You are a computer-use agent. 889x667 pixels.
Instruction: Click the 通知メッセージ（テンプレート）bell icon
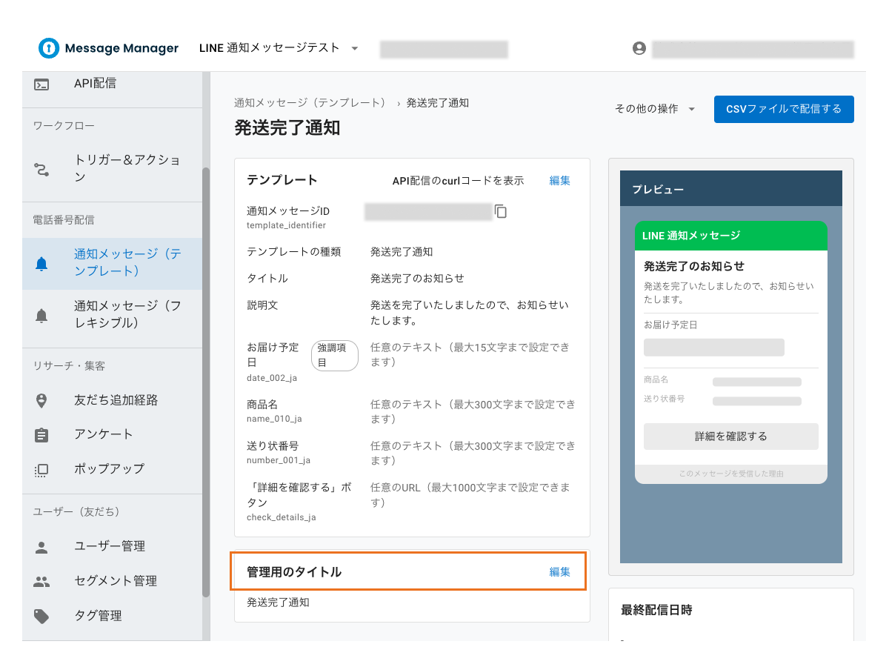point(42,263)
